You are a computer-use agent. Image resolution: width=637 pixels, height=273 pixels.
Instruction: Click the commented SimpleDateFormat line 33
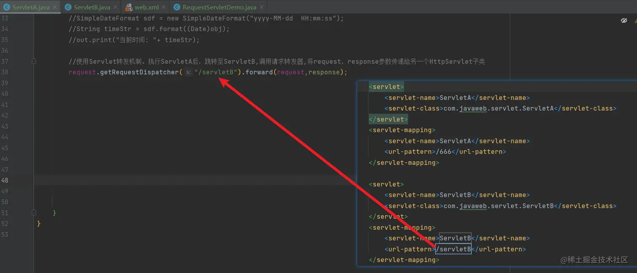206,18
